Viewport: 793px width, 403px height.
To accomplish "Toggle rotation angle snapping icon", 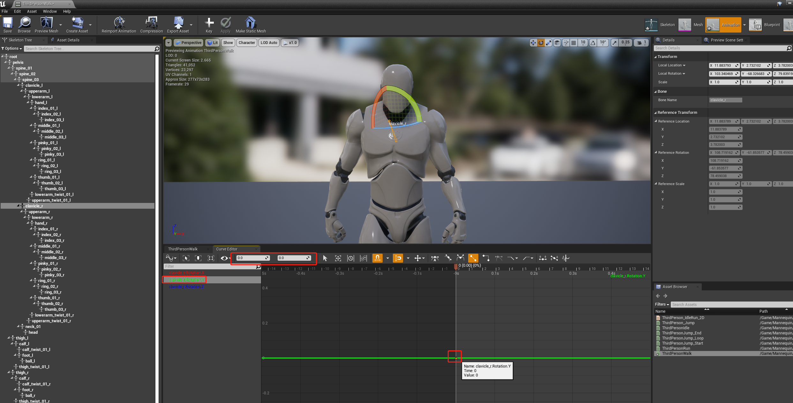I will [593, 43].
